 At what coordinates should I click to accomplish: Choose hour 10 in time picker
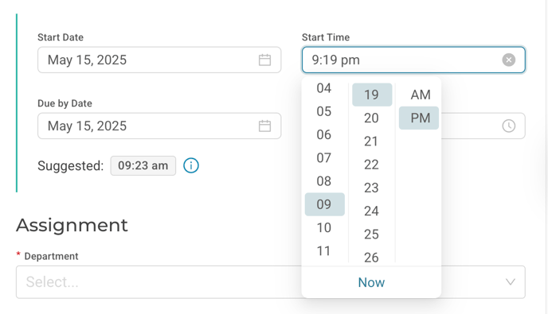pos(325,227)
